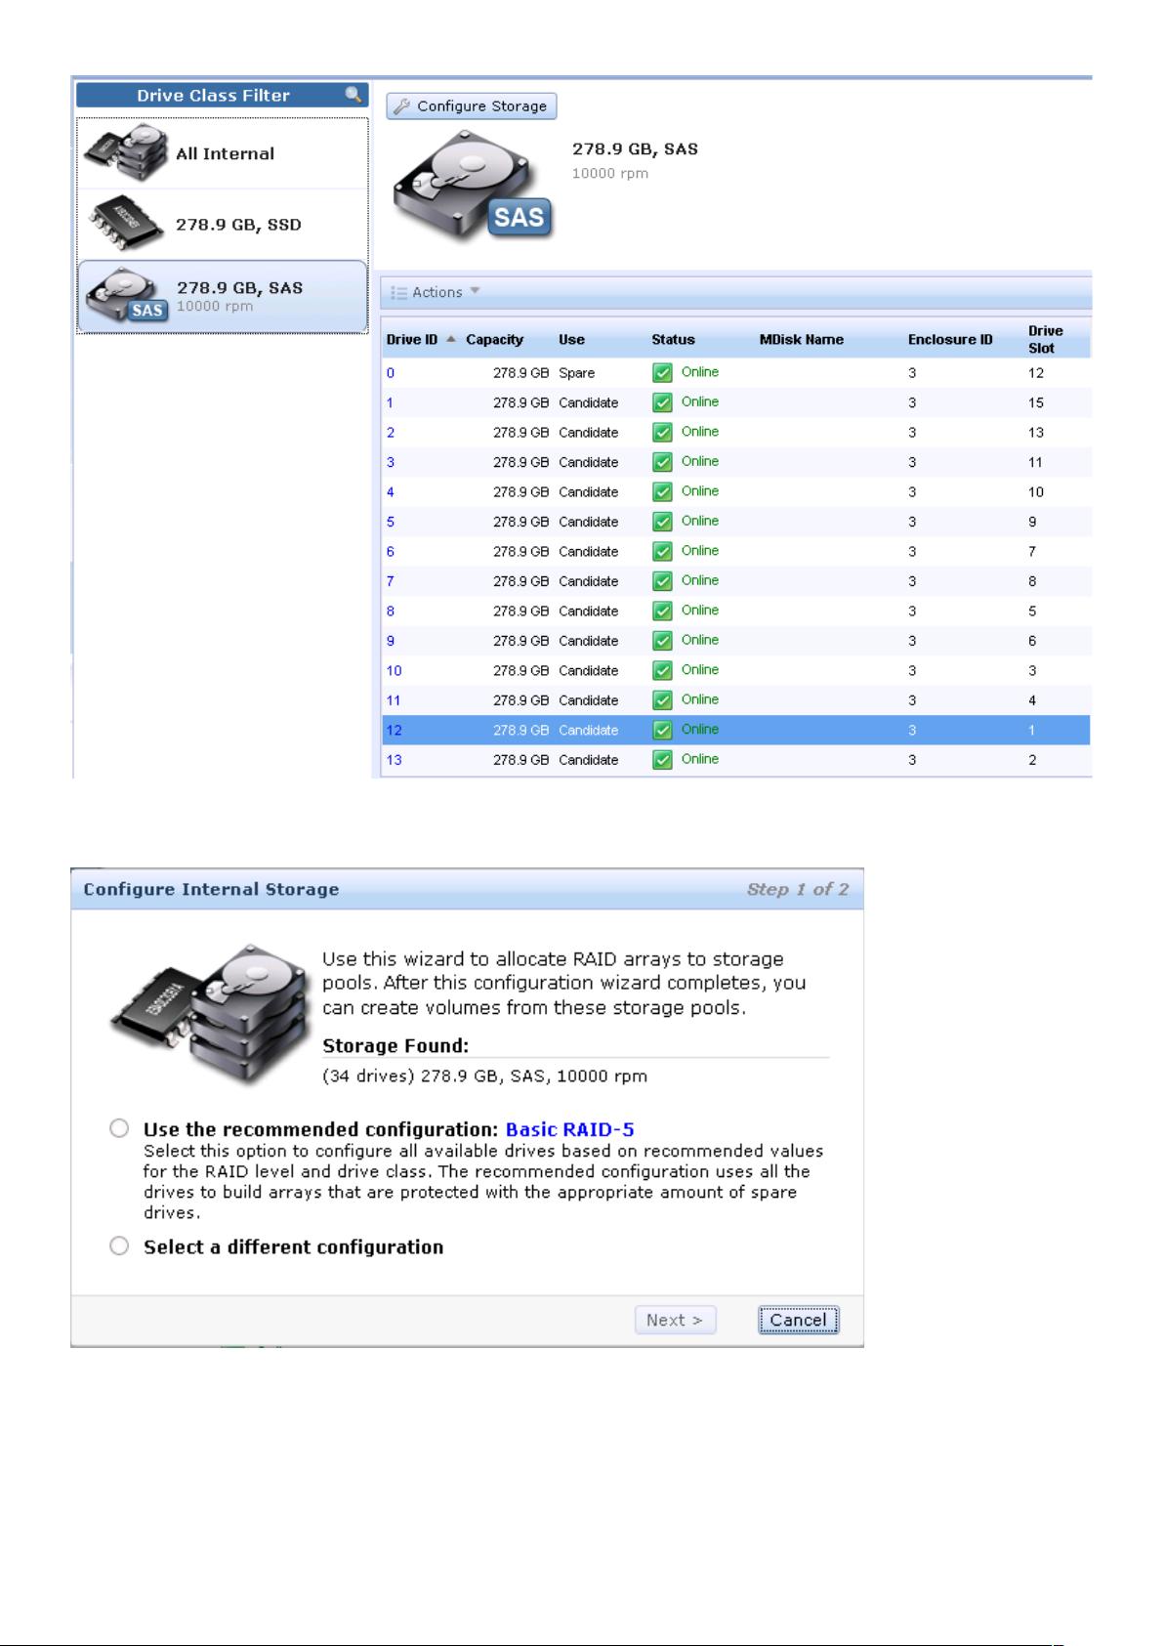1164x1646 pixels.
Task: Select the 278.9 GB, SAS 10000 rpm entry
Action: [x=223, y=296]
